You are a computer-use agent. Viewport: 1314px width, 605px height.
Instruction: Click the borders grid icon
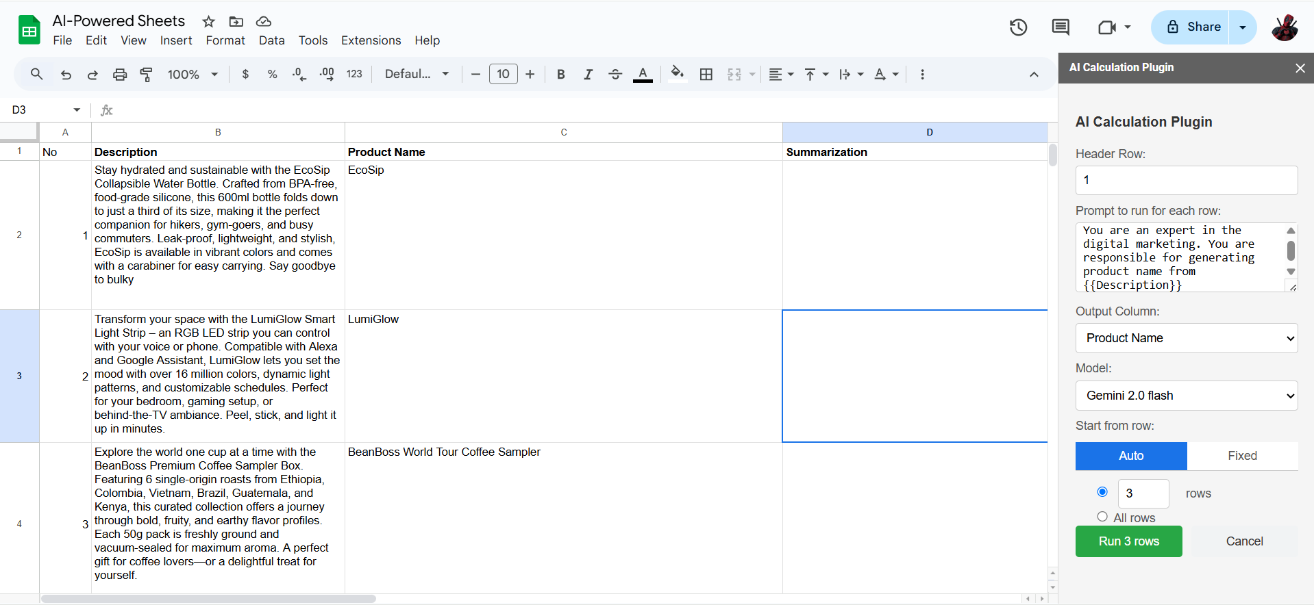706,75
